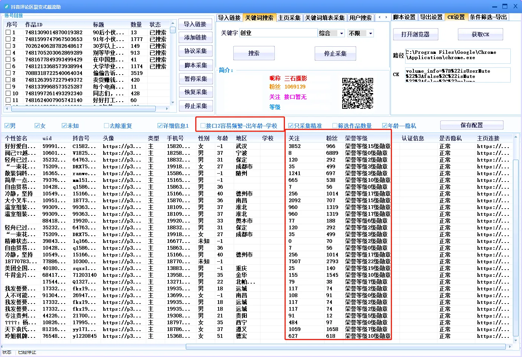Click the 导入链接 button
Screen dimensions: 522x357
point(196,24)
